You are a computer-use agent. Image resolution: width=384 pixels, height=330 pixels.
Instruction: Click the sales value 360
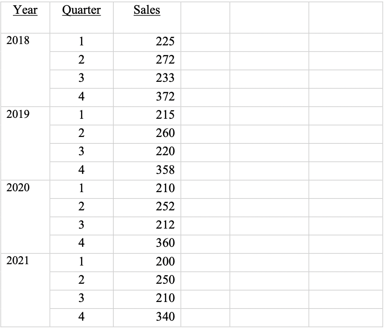pos(165,243)
